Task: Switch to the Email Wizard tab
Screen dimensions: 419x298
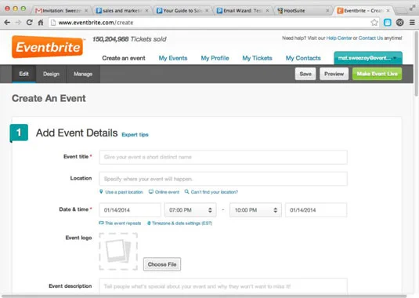Action: 243,11
